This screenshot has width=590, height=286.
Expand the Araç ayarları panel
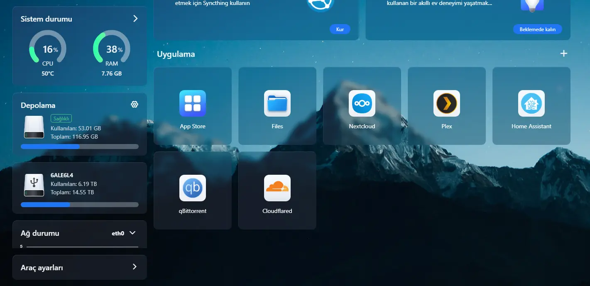[80, 267]
